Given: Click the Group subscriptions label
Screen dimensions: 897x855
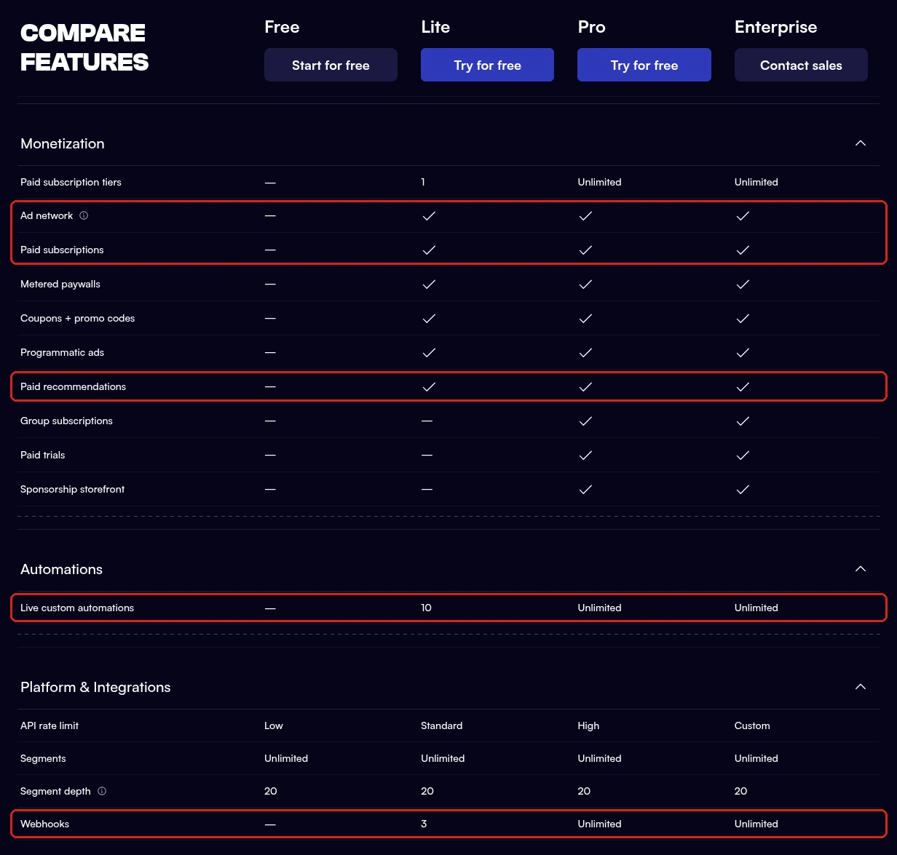Looking at the screenshot, I should click(66, 421).
